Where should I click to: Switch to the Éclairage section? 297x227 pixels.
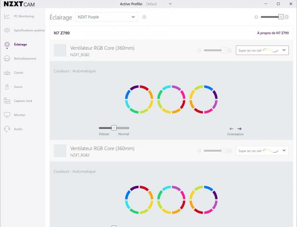[x=20, y=44]
